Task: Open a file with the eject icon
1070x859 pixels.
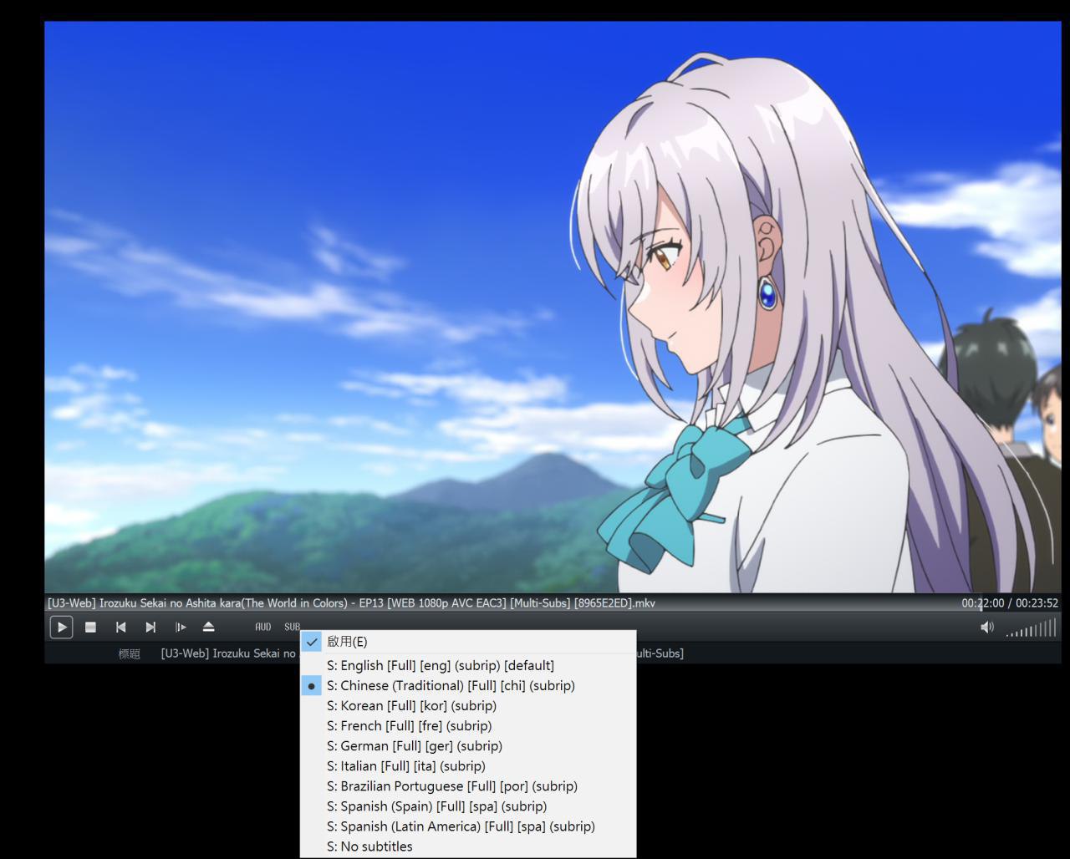Action: pos(209,627)
